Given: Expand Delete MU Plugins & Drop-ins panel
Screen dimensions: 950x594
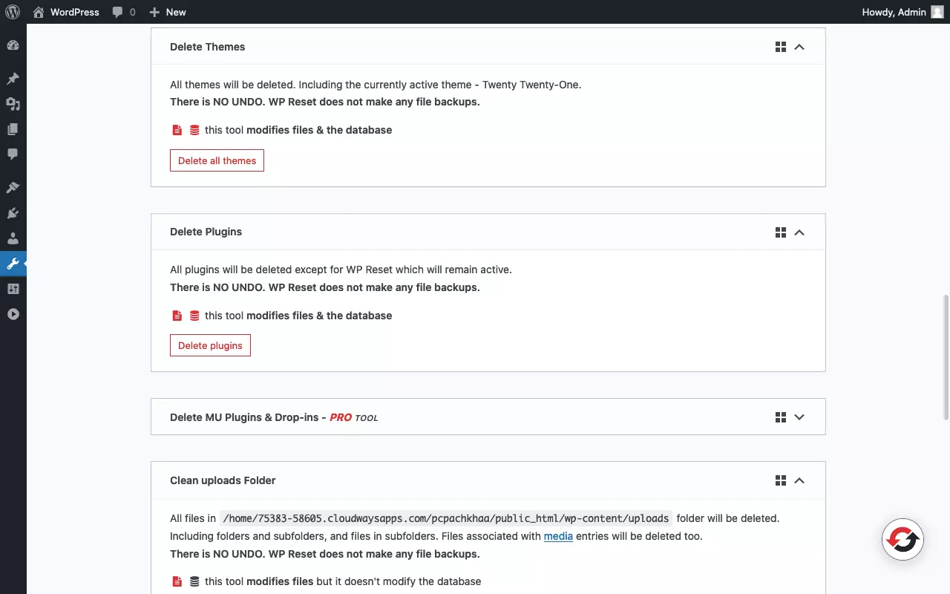Looking at the screenshot, I should point(799,417).
